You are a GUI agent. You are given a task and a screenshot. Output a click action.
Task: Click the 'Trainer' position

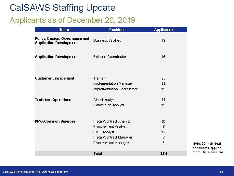coord(99,78)
